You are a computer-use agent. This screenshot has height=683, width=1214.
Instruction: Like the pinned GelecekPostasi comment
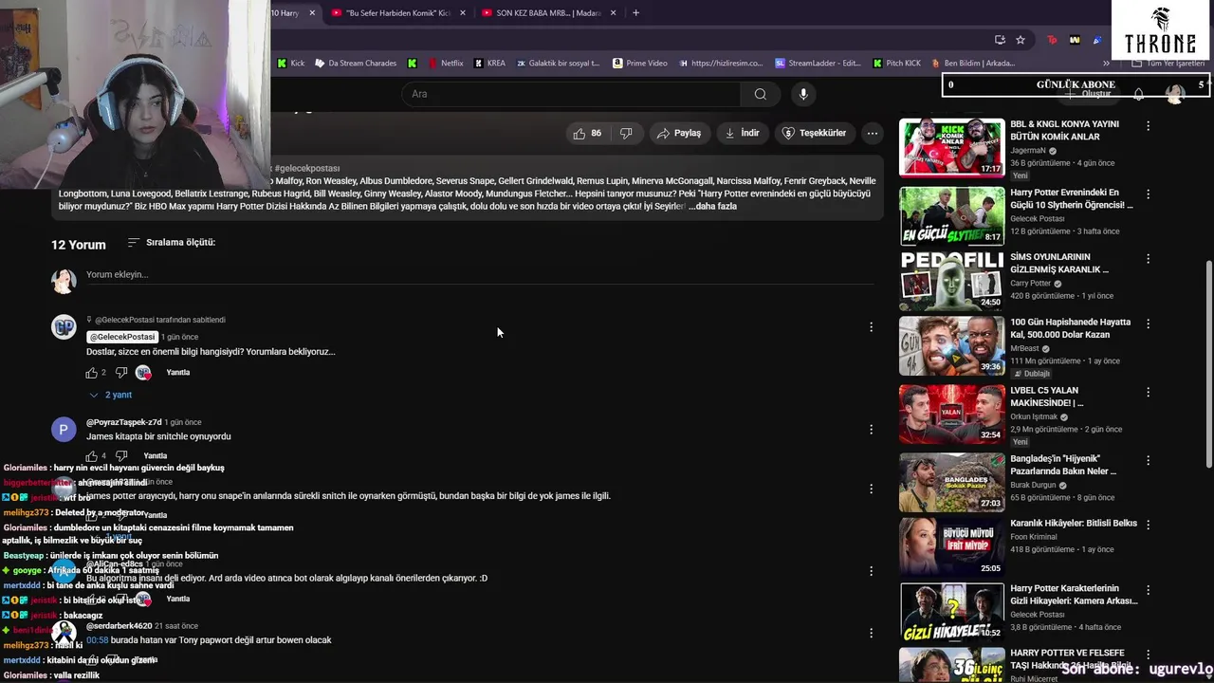(92, 373)
